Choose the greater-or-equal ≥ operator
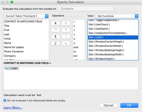142x112 pixels. tap(79, 39)
